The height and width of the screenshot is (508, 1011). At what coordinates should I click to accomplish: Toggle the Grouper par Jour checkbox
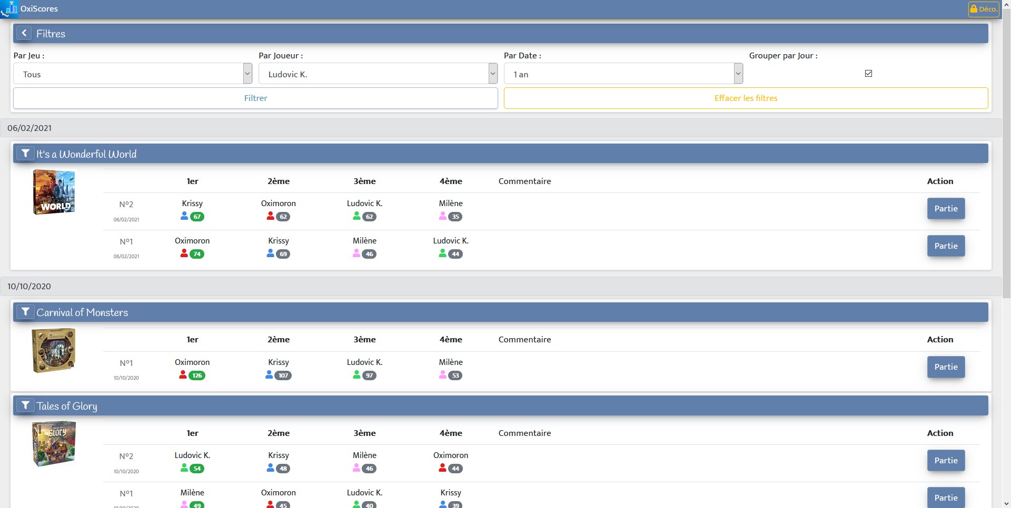(868, 74)
